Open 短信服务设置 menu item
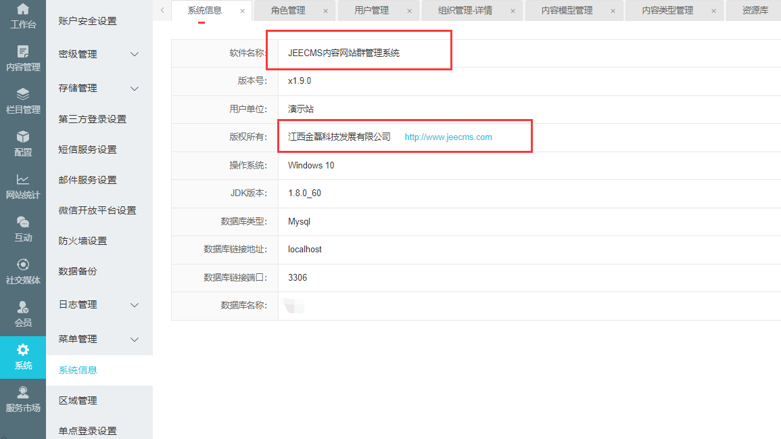Screen dimensions: 781x439 click(x=88, y=149)
